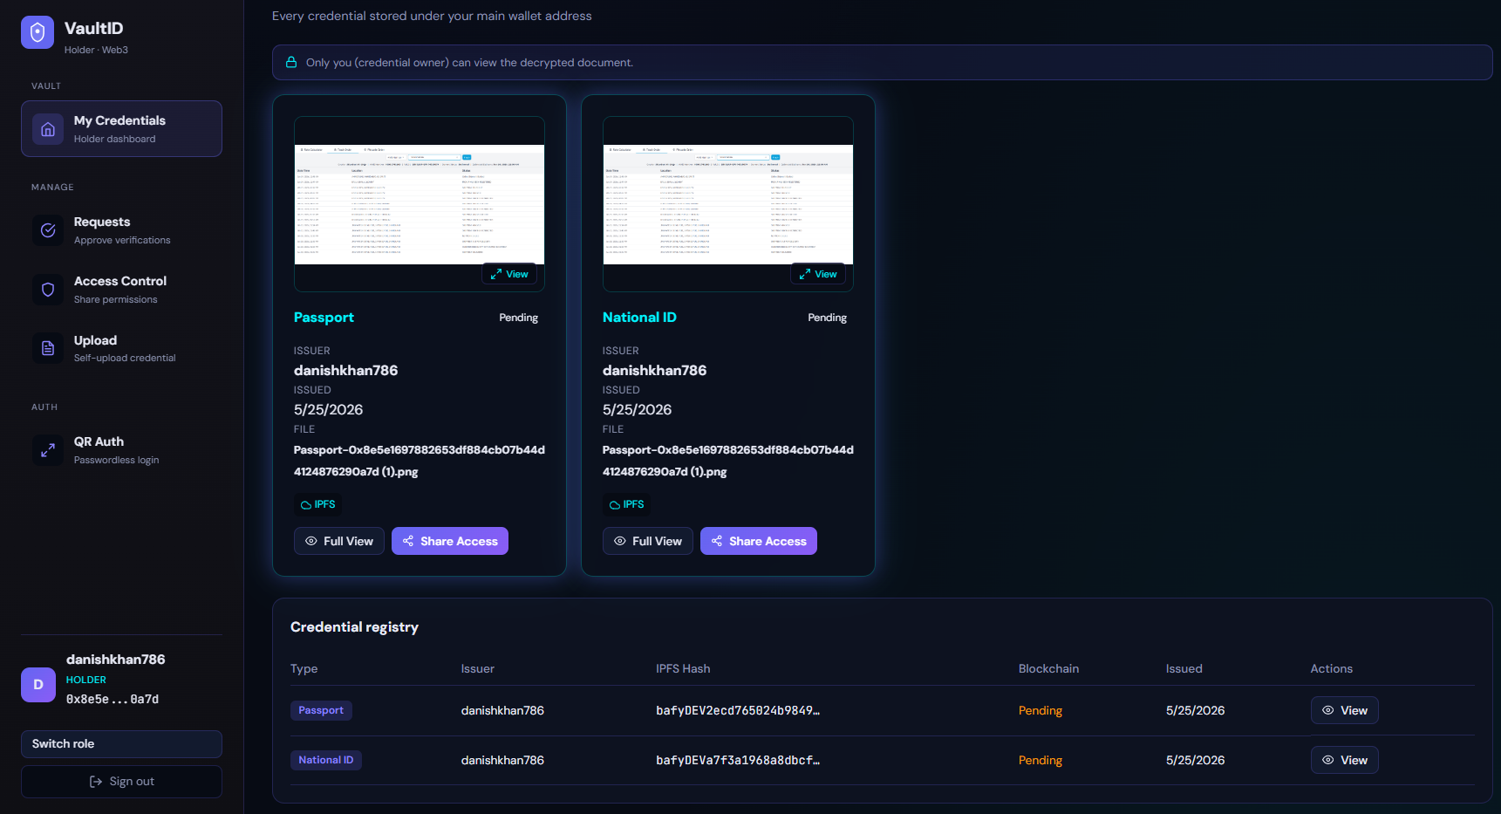Click the Pending label on the National ID card
The height and width of the screenshot is (814, 1501).
click(x=828, y=318)
